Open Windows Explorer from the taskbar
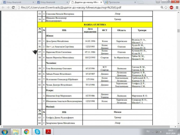 point(15,131)
